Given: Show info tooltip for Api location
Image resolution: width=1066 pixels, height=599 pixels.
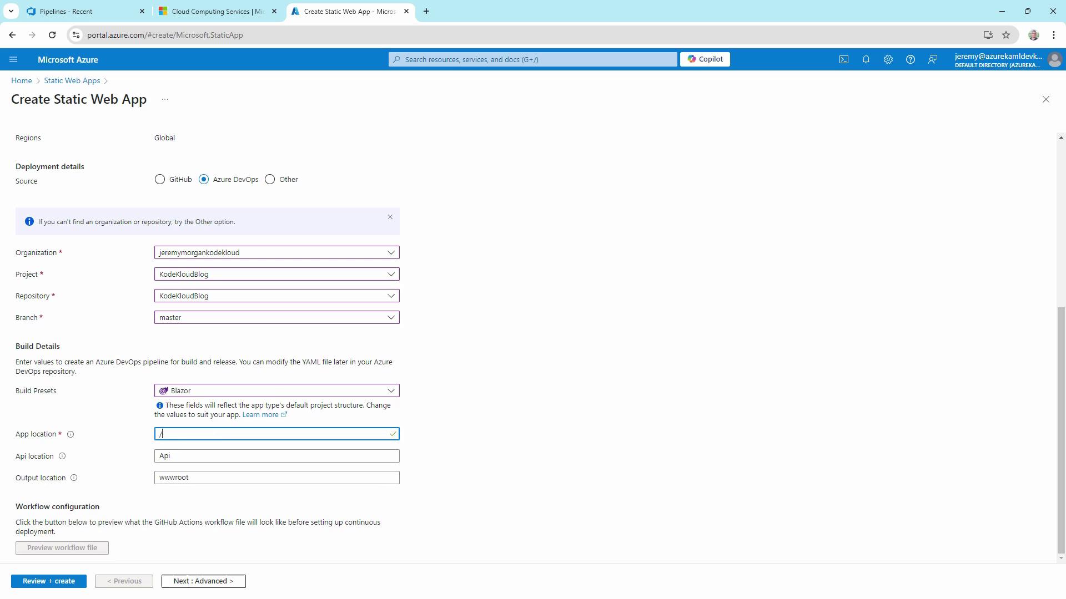Looking at the screenshot, I should click(62, 456).
